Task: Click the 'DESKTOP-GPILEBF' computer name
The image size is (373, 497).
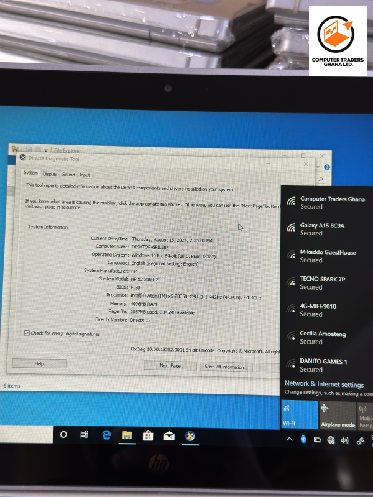Action: 150,247
